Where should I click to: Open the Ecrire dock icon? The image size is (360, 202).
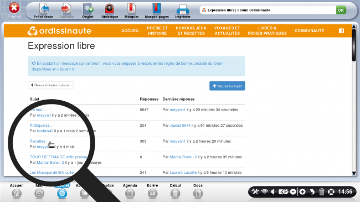pyautogui.click(x=152, y=194)
